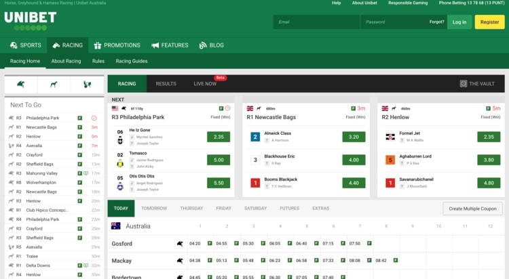Click the Forgot? password link
The width and height of the screenshot is (509, 279).
[x=436, y=22]
